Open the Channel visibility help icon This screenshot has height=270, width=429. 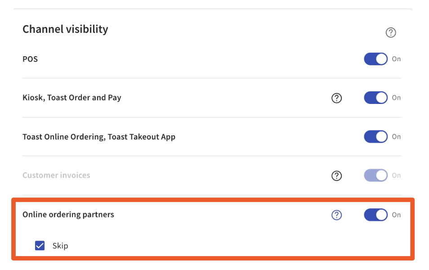pyautogui.click(x=391, y=32)
